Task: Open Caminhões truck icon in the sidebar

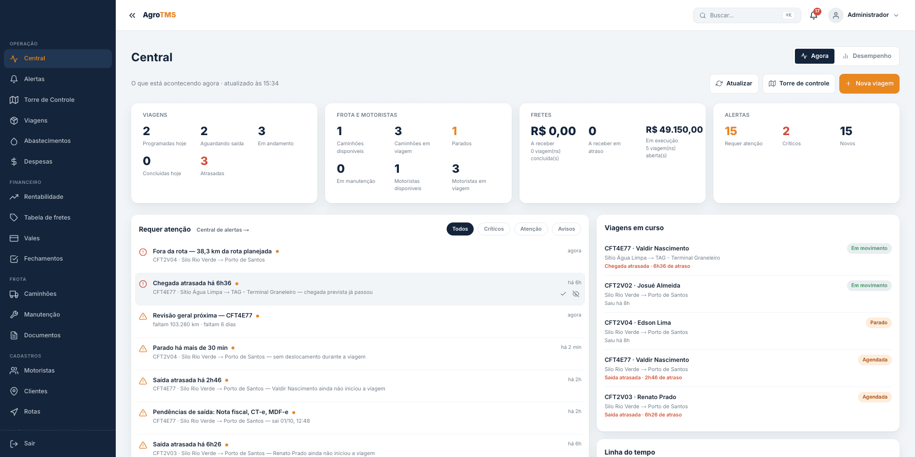Action: pyautogui.click(x=14, y=294)
